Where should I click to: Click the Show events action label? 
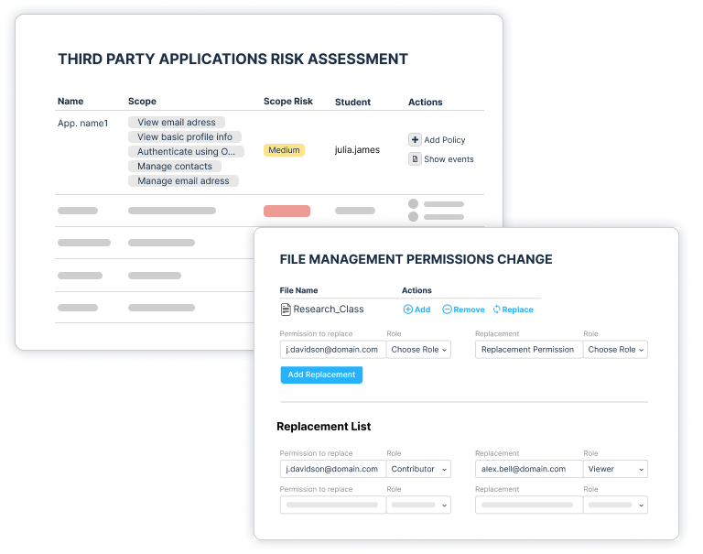(449, 159)
